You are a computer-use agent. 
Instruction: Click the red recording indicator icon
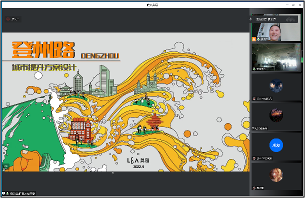tap(8, 19)
